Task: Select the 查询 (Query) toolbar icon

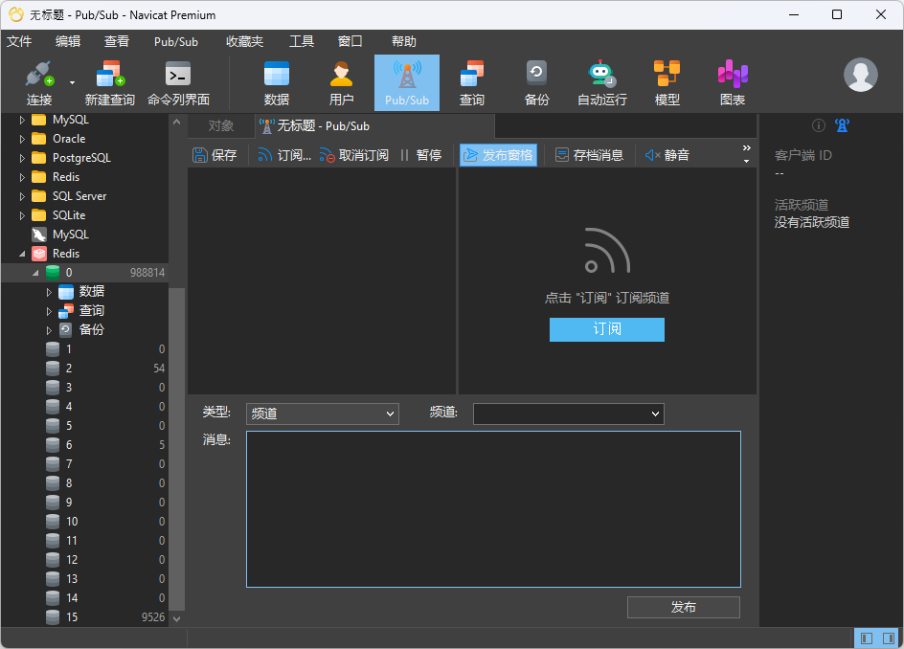Action: [x=471, y=83]
